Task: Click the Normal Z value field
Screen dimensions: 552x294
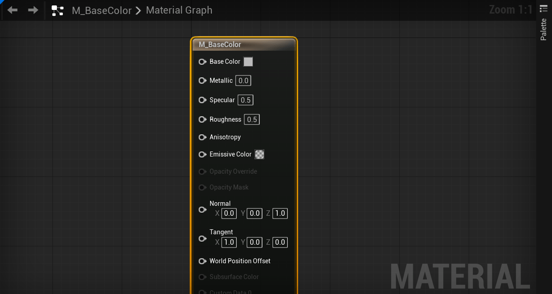Action: tap(280, 213)
